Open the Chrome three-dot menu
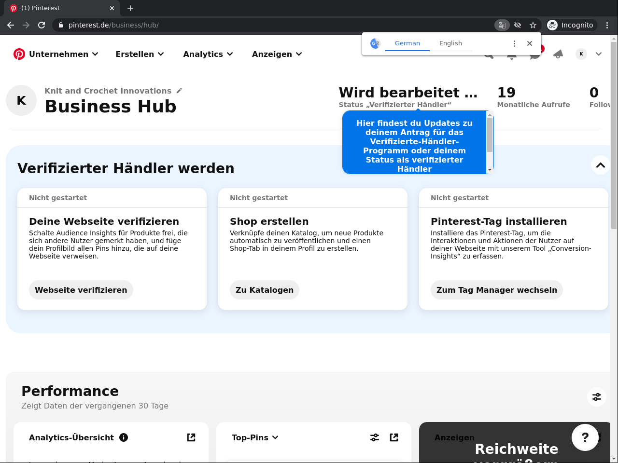 coord(607,25)
